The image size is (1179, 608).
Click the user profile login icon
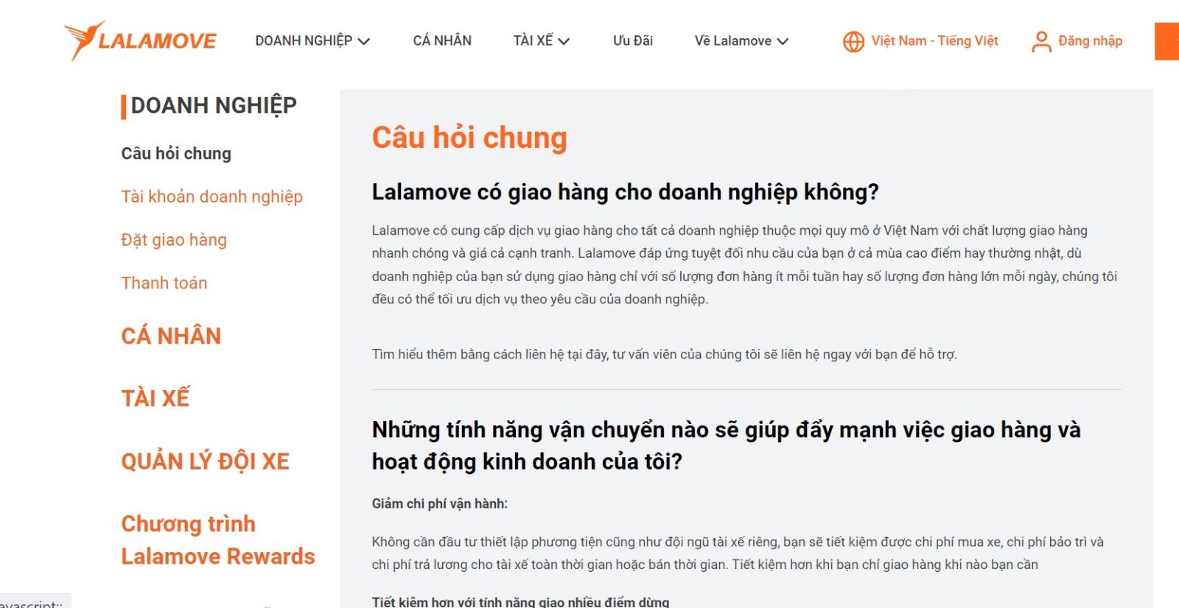(1041, 41)
